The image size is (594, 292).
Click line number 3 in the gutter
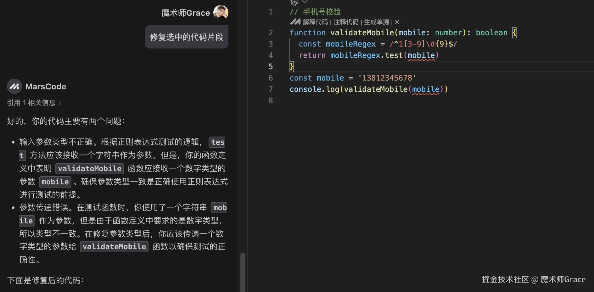(271, 44)
